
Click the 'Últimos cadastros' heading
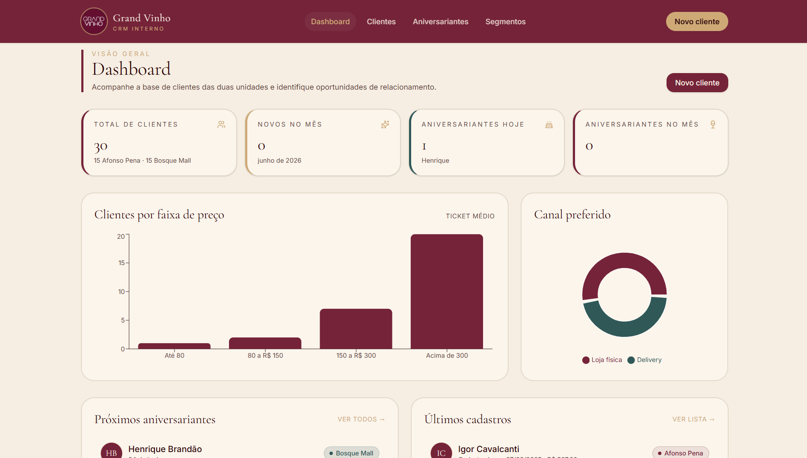(468, 419)
